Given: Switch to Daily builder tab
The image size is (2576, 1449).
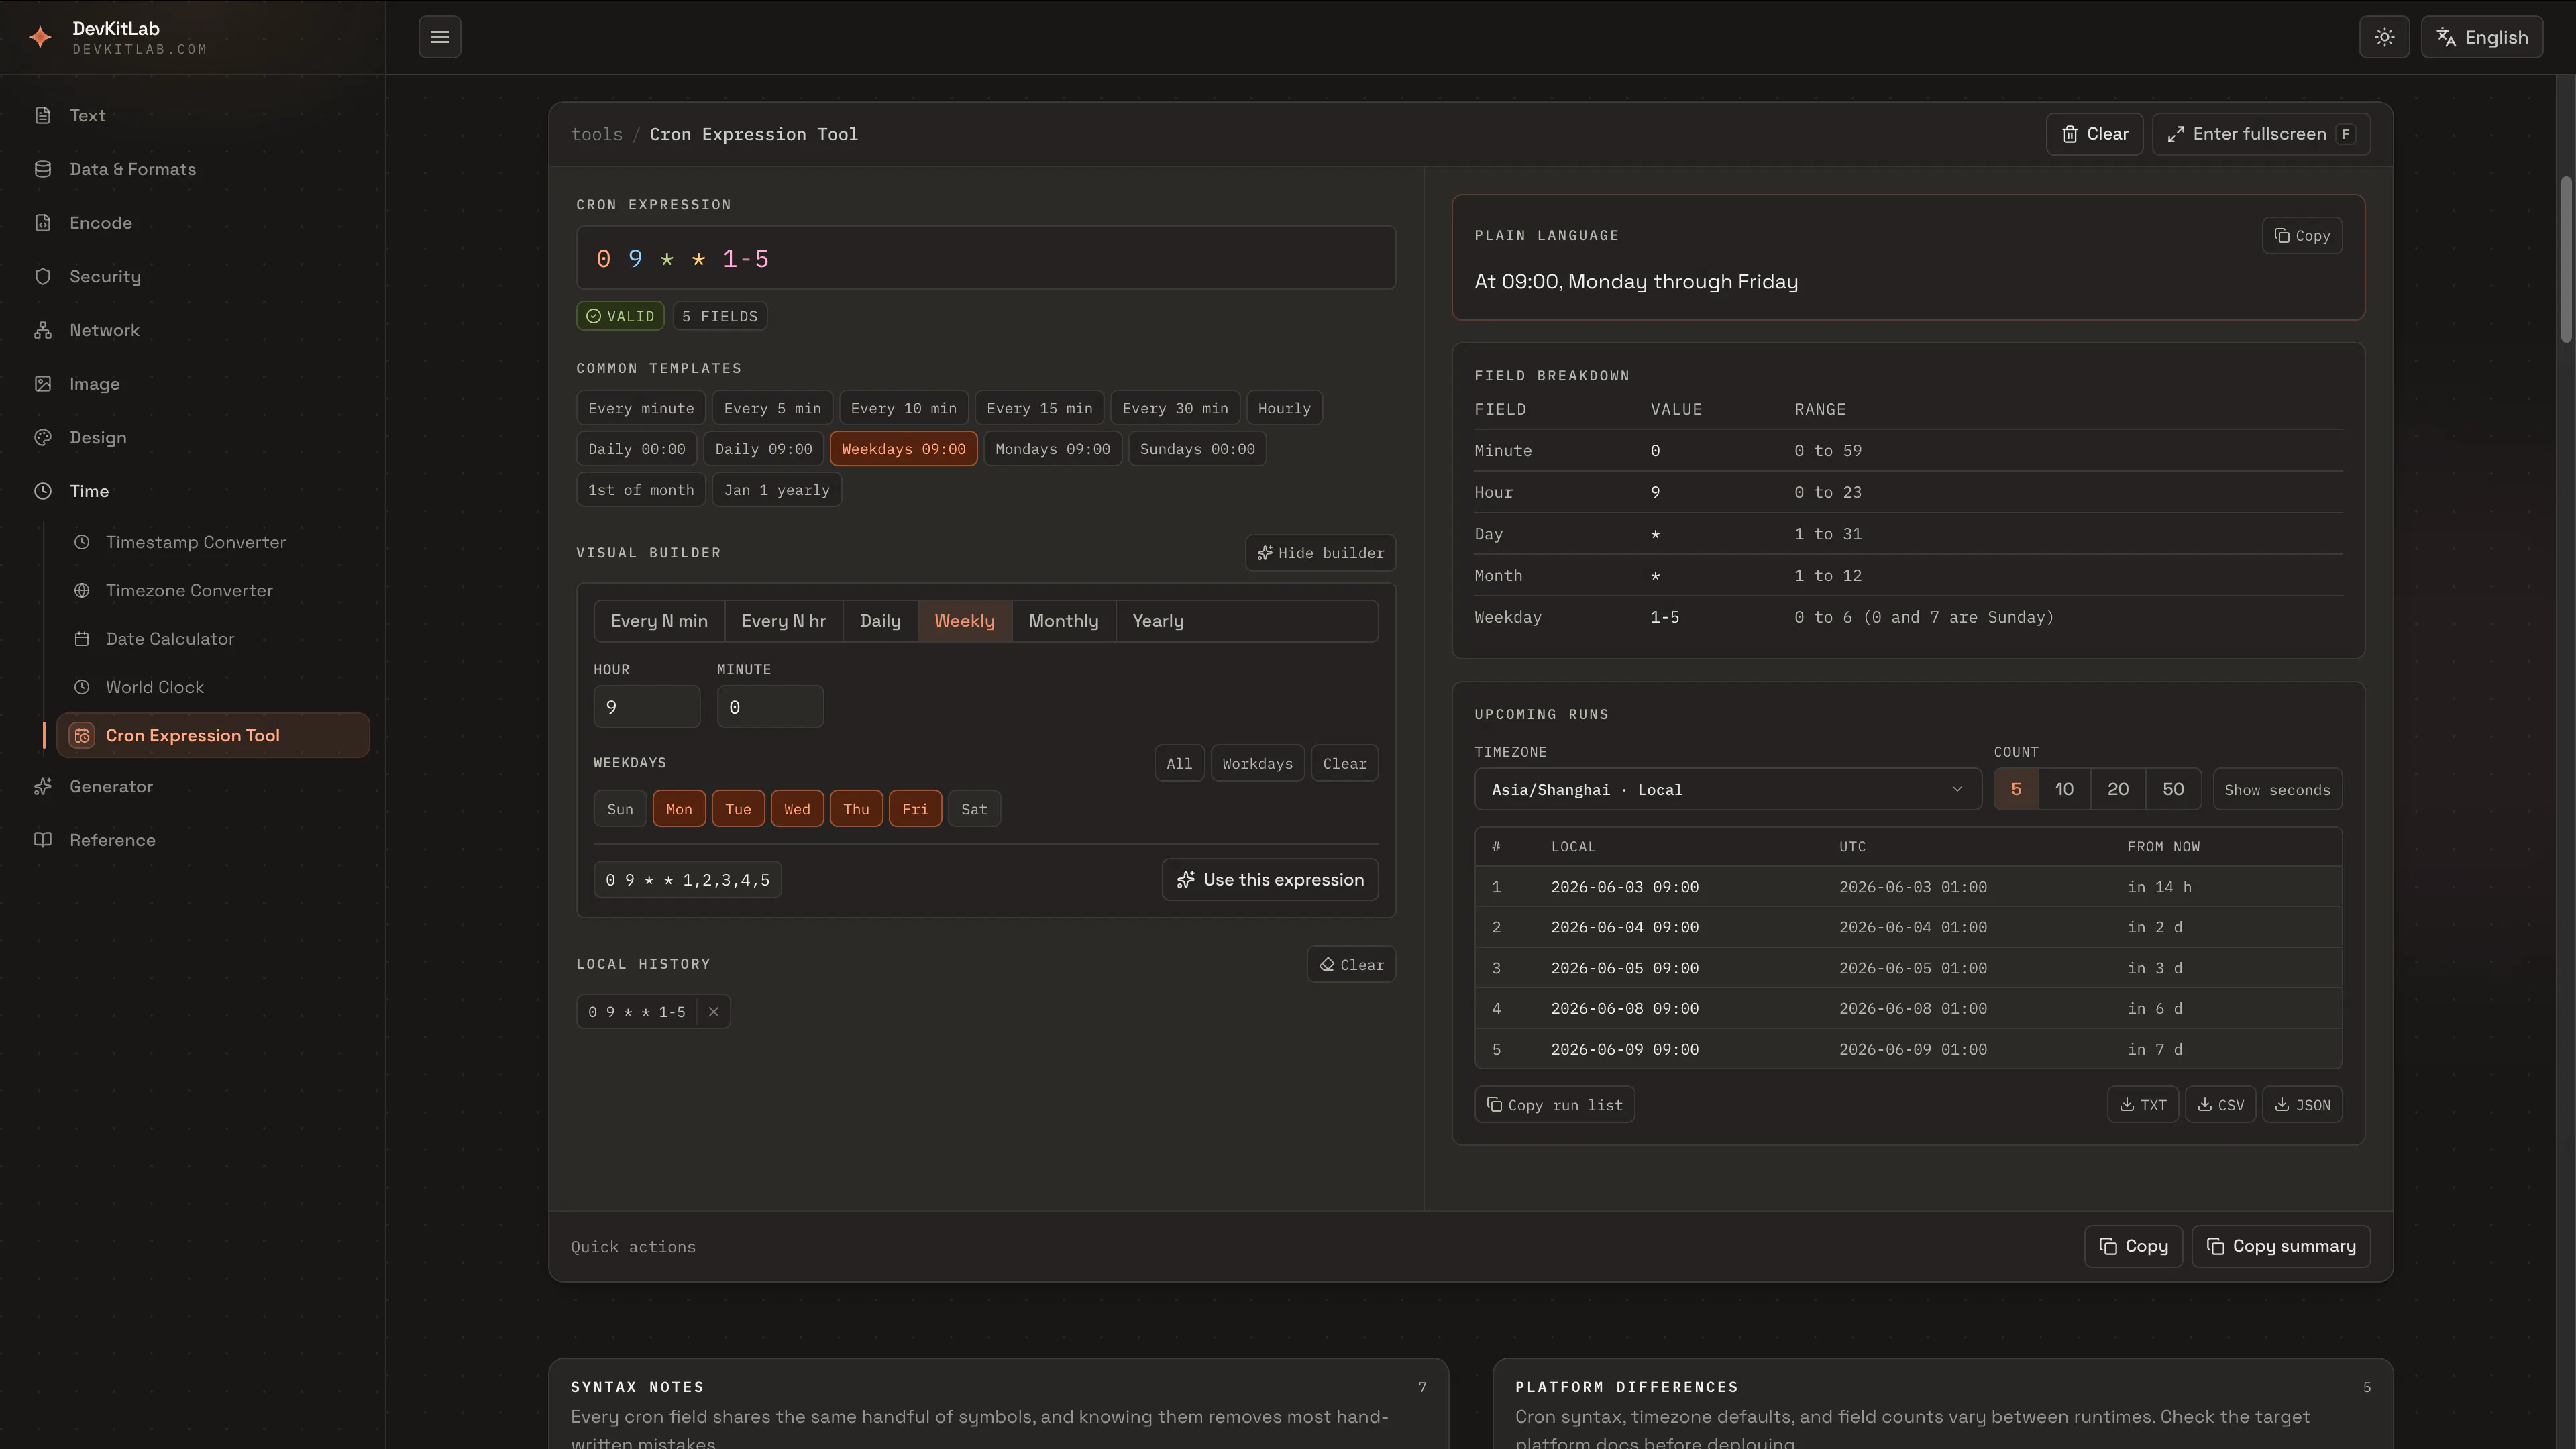Looking at the screenshot, I should [880, 621].
